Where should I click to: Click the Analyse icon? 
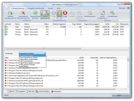[72, 13]
